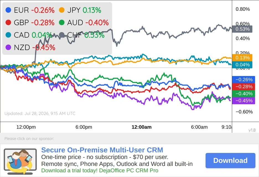Click the CRM sponsor ad image
This screenshot has width=259, height=177.
point(20,162)
